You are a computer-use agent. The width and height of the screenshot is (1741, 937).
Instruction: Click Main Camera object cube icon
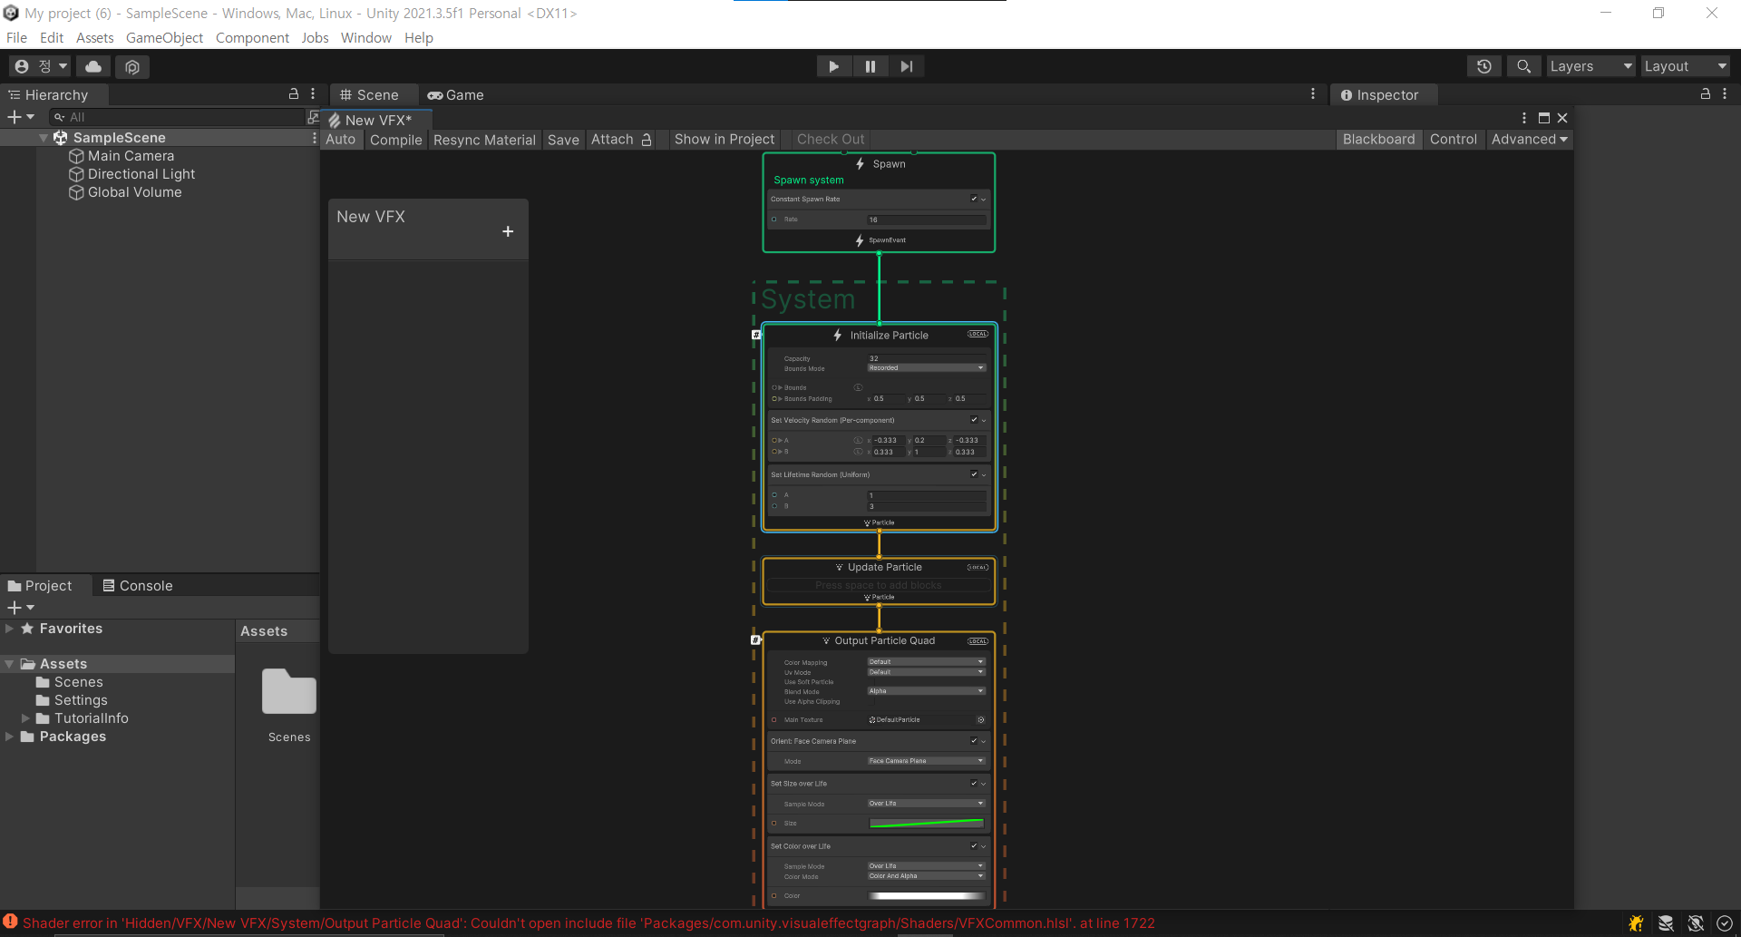[x=76, y=156]
